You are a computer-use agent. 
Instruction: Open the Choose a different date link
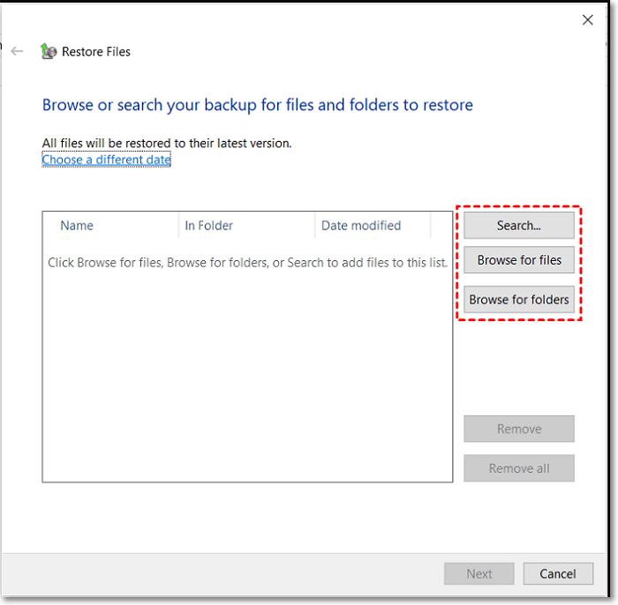pos(106,160)
